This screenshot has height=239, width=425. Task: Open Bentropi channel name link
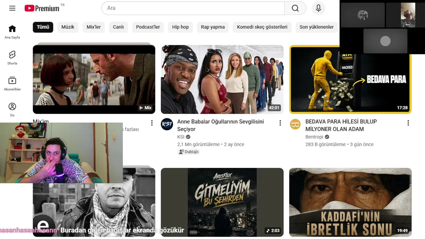[315, 137]
